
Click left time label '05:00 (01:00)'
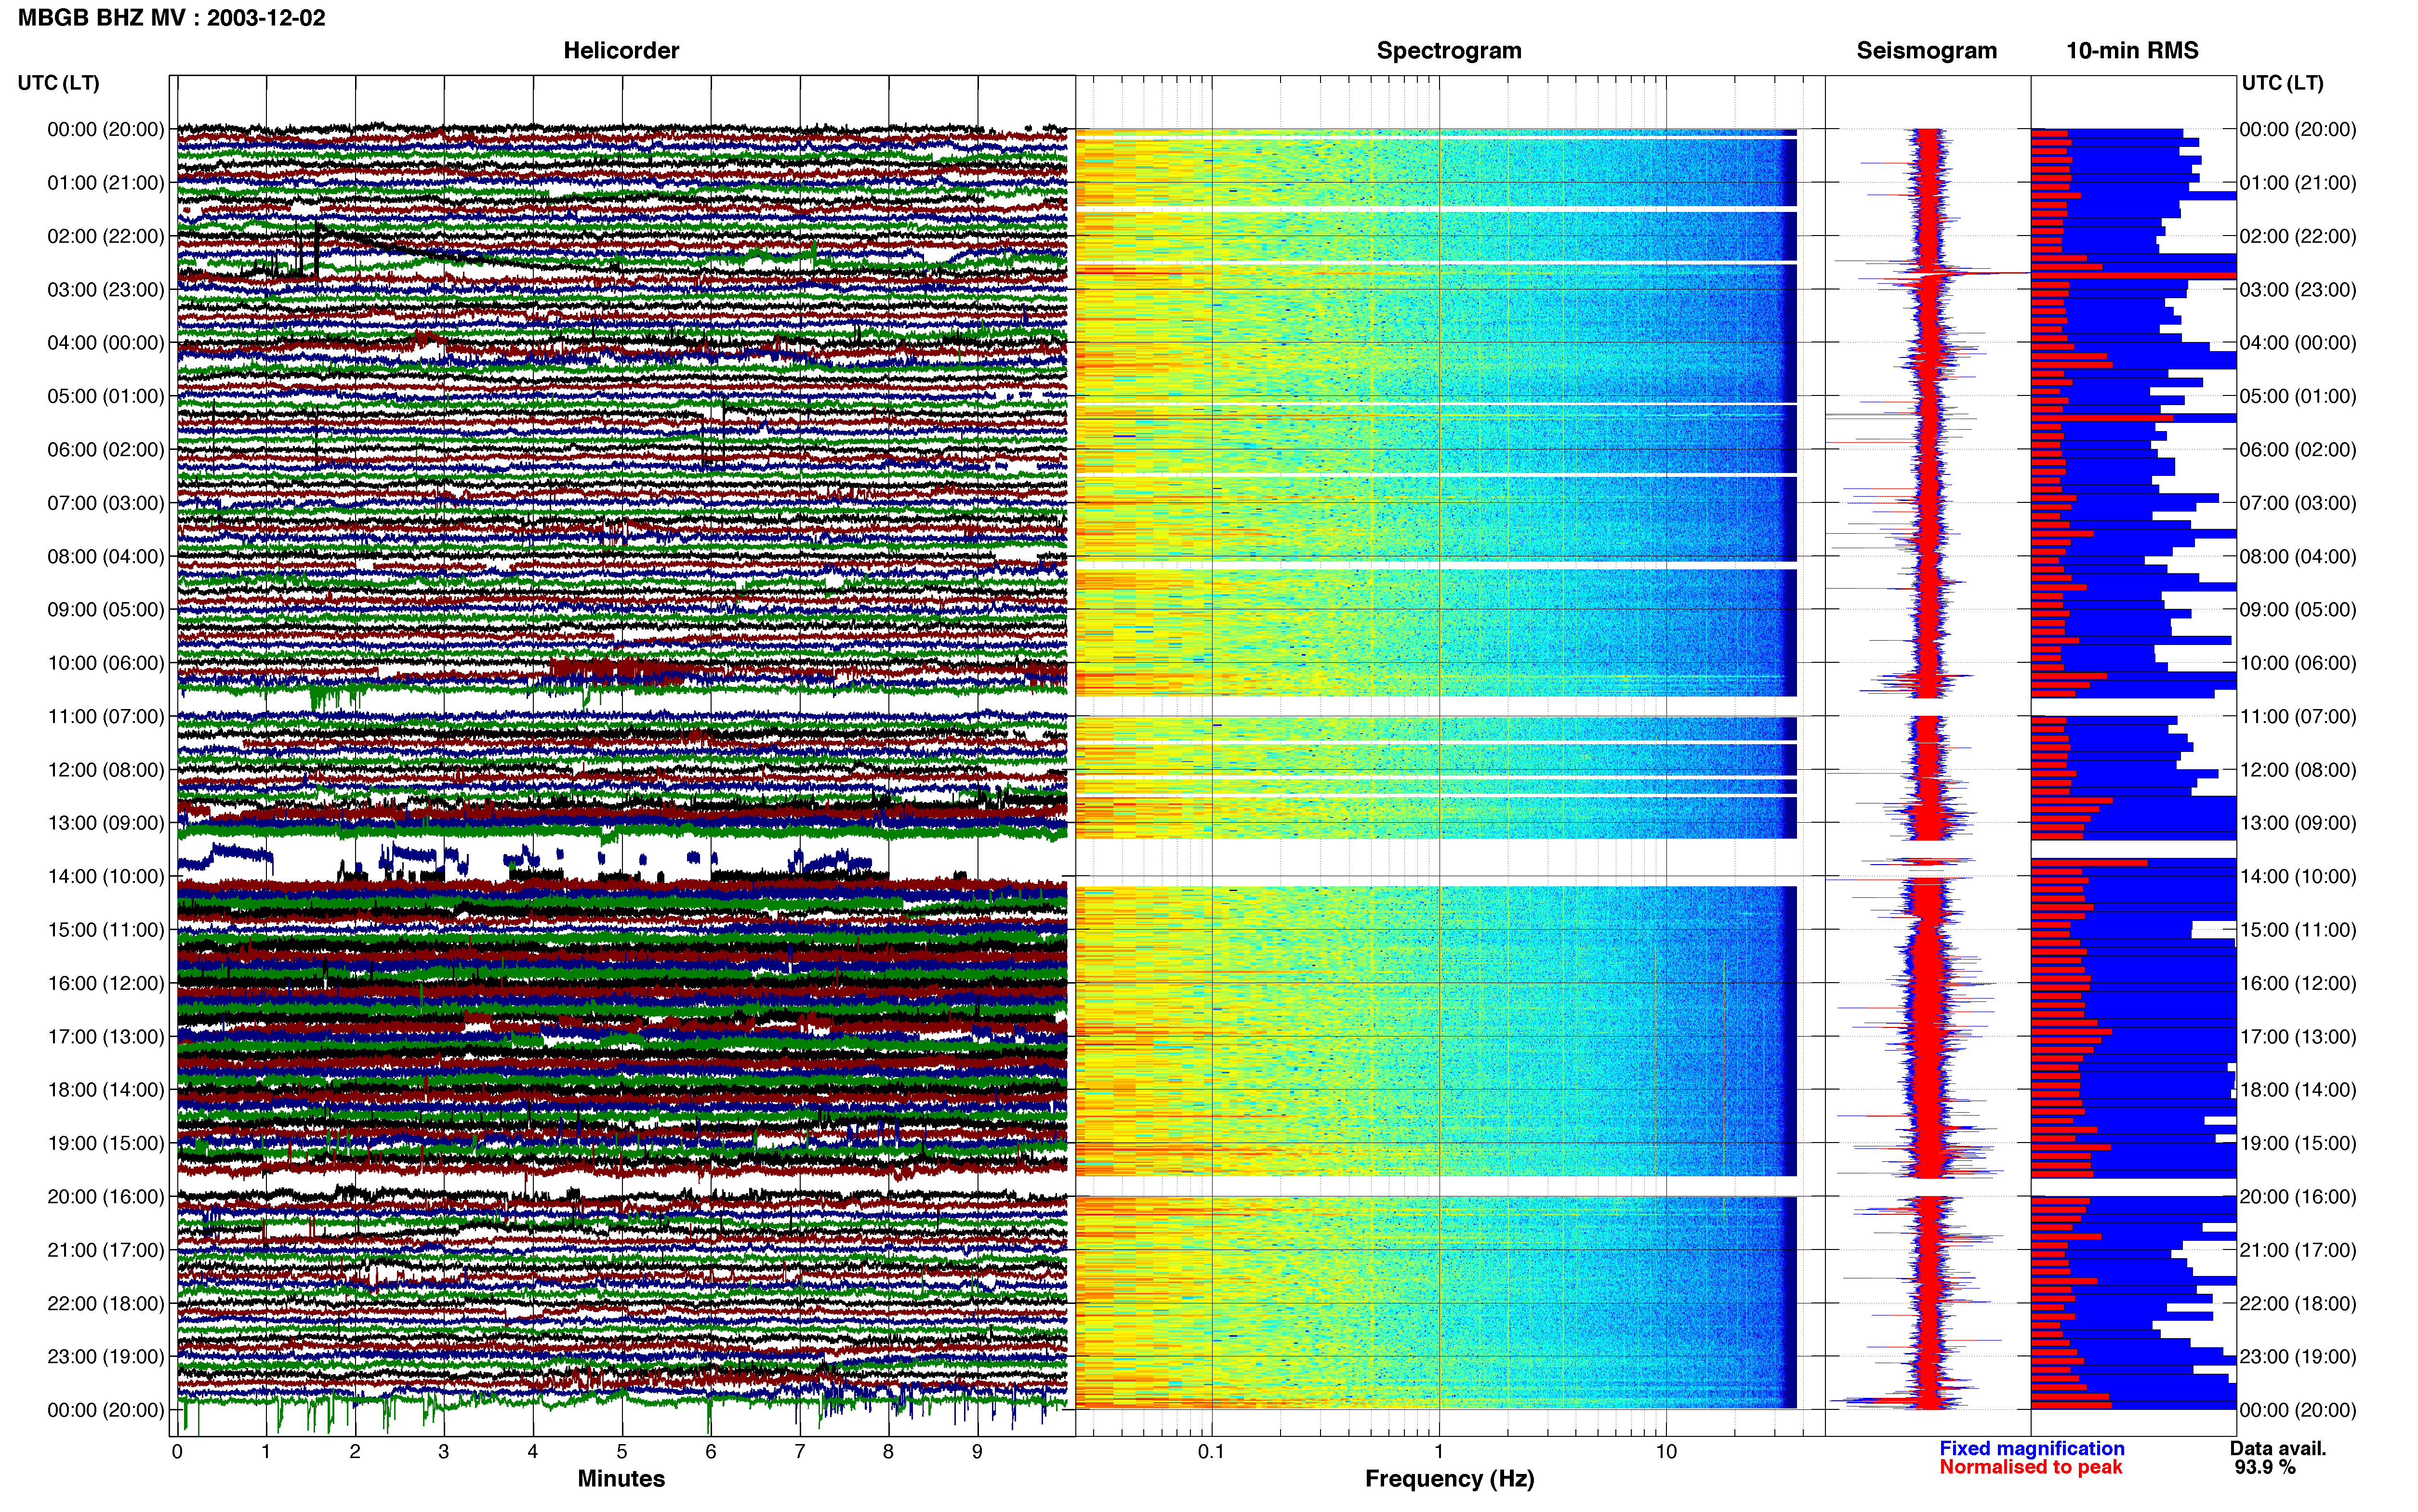[106, 396]
